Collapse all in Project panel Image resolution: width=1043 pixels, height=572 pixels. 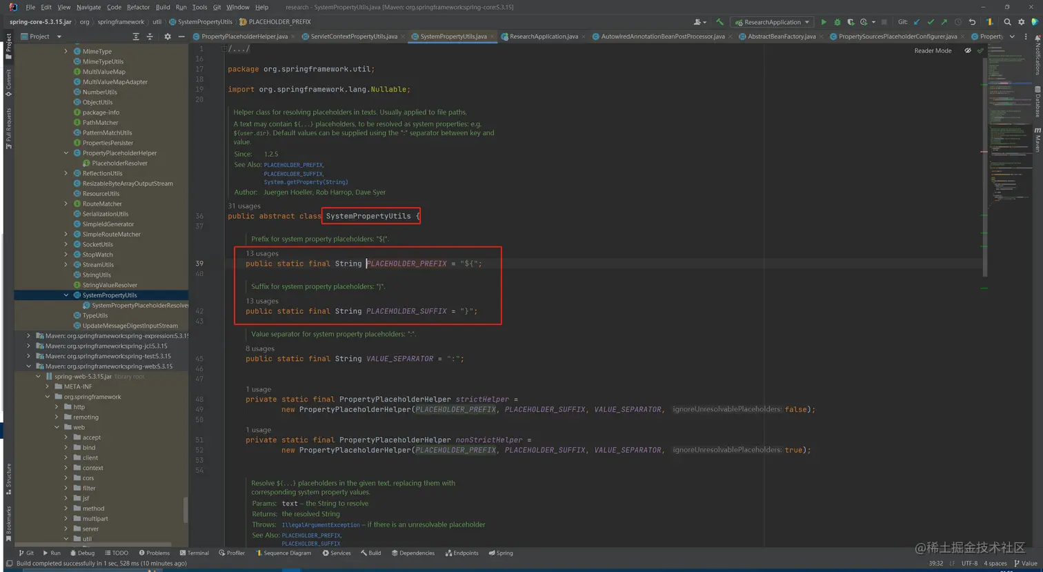[150, 37]
